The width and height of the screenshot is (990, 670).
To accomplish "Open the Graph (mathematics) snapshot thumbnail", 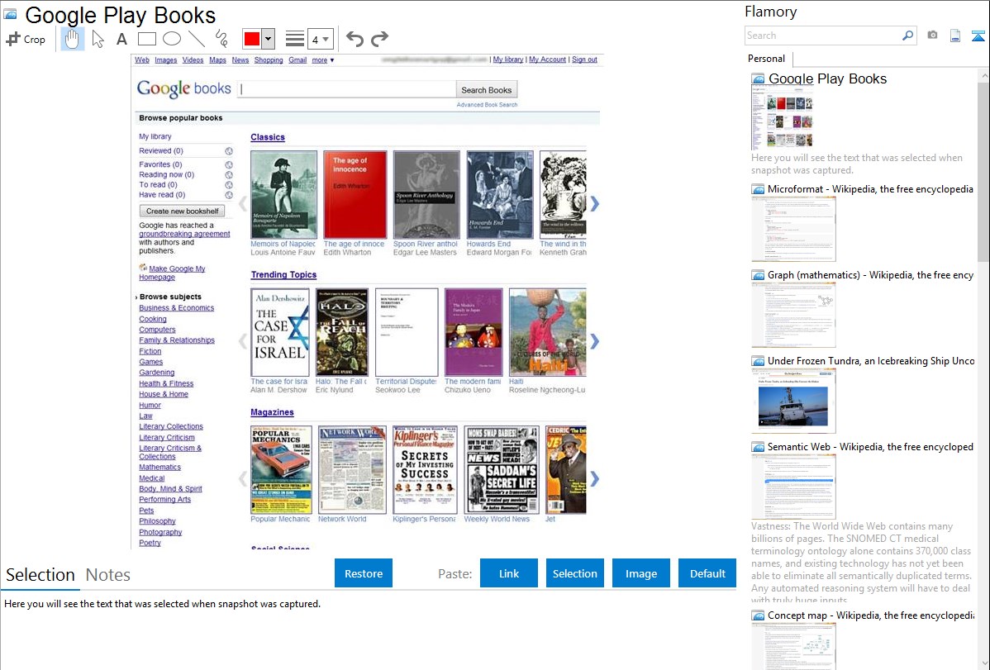I will [x=793, y=315].
